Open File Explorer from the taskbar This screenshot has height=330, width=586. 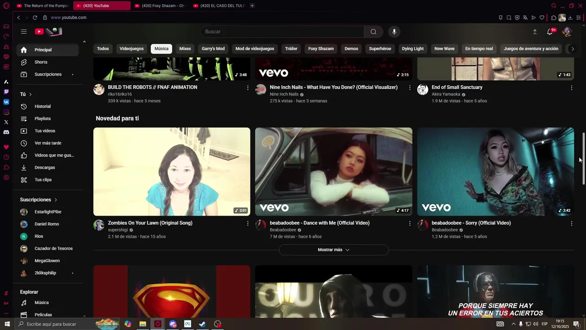[143, 324]
